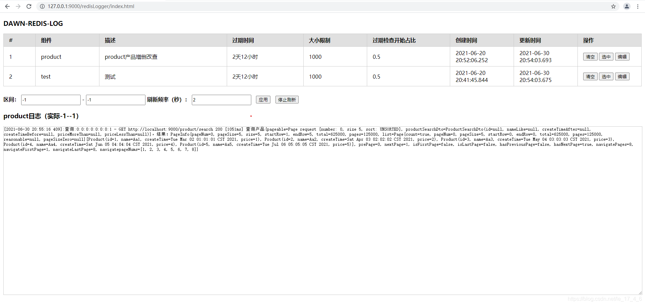Edit the product component

[x=622, y=57]
